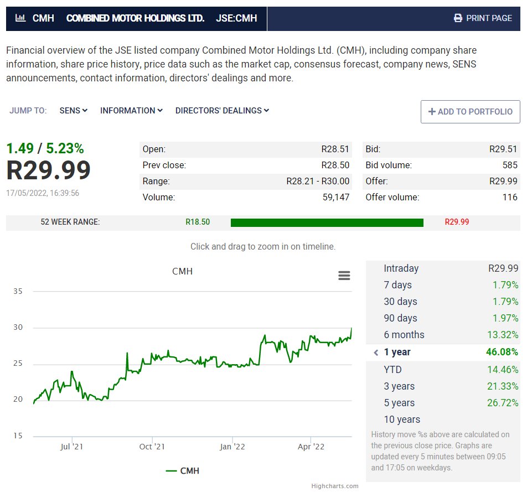
Task: Expand the INFORMATION dropdown
Action: point(131,111)
